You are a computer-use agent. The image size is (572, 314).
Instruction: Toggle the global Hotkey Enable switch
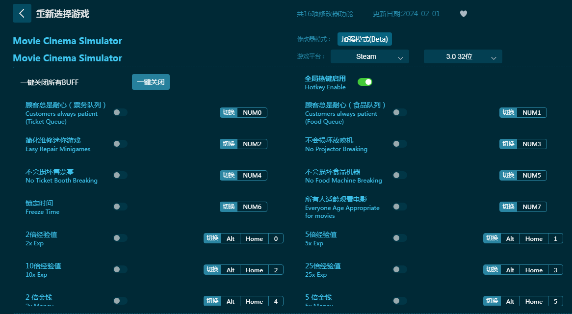pyautogui.click(x=364, y=82)
